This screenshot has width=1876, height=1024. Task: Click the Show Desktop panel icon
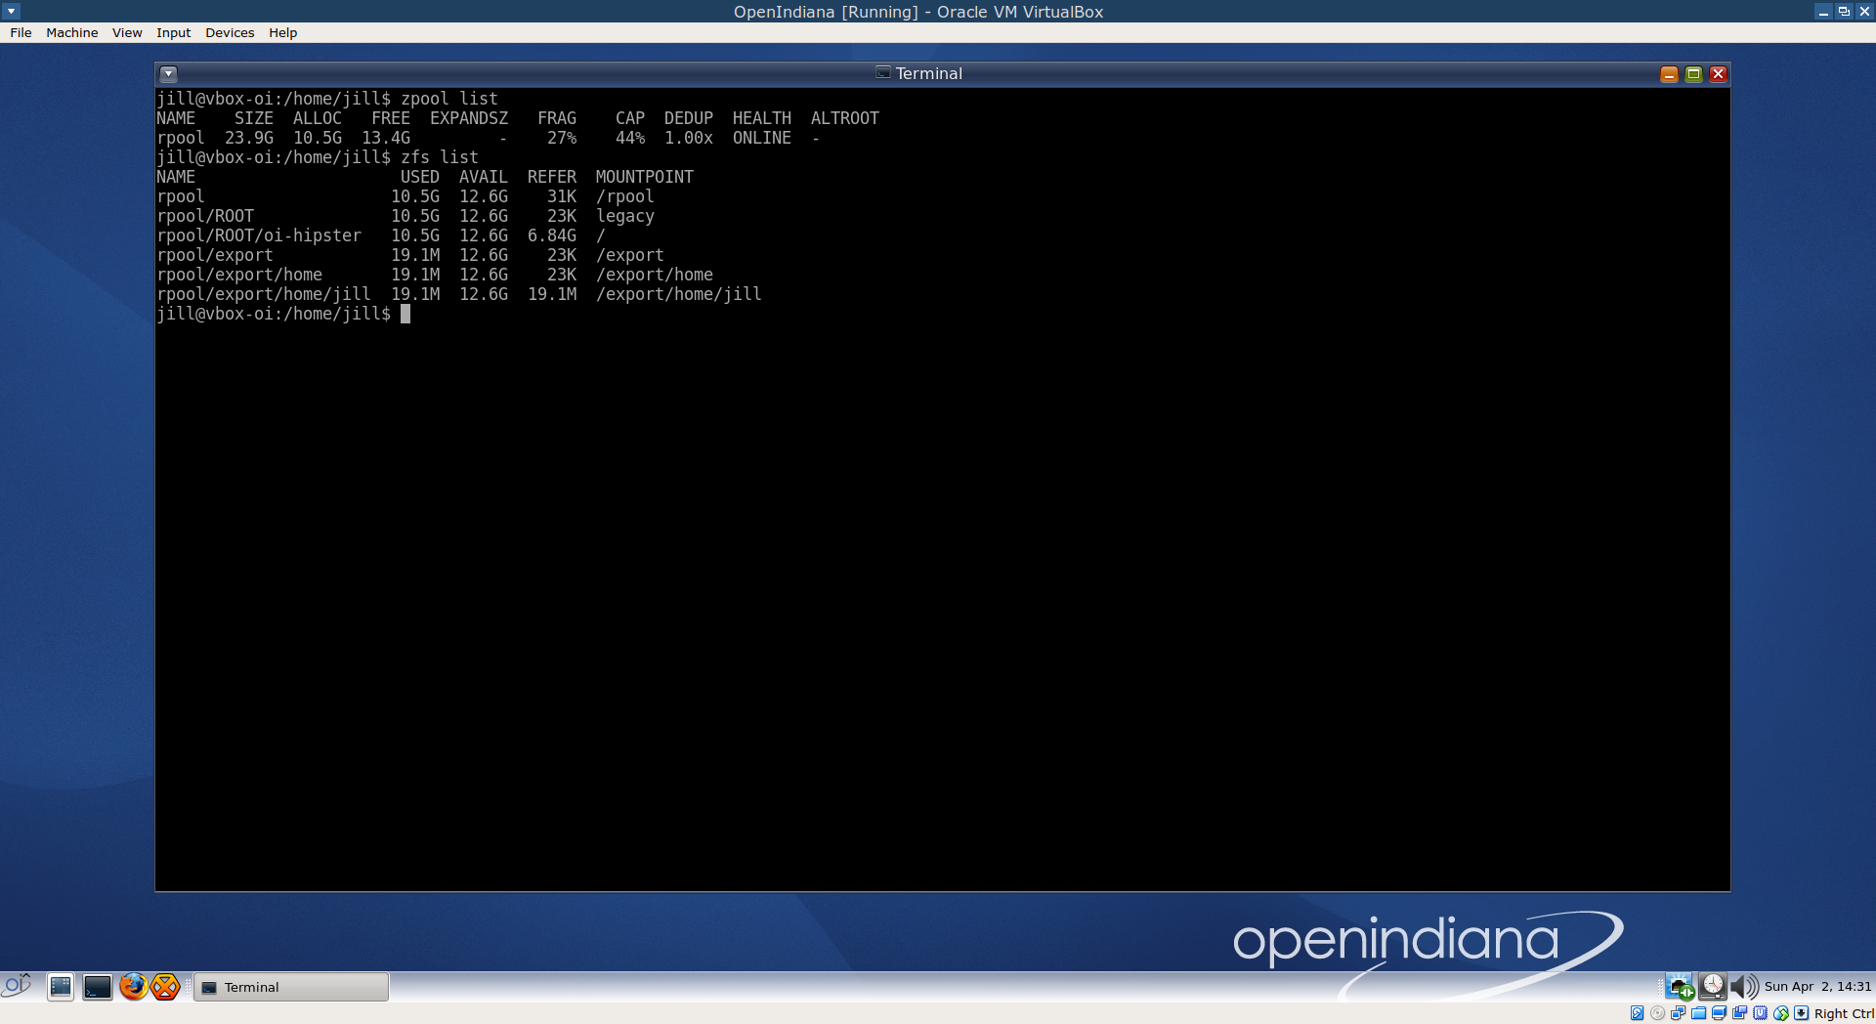61,987
